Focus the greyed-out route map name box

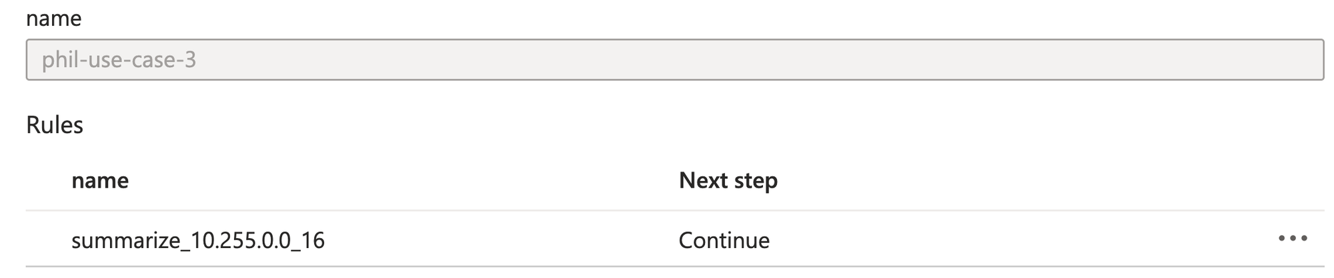click(675, 60)
